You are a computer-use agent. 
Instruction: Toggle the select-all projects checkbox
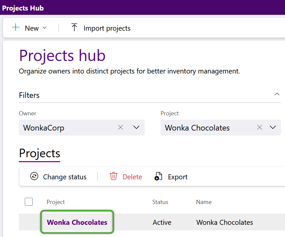point(29,202)
